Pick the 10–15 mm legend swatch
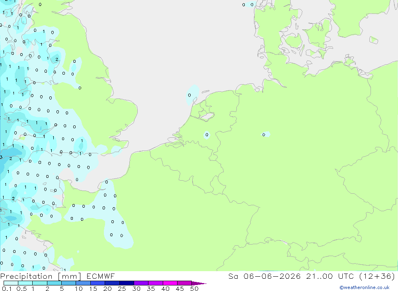 pos(83,283)
